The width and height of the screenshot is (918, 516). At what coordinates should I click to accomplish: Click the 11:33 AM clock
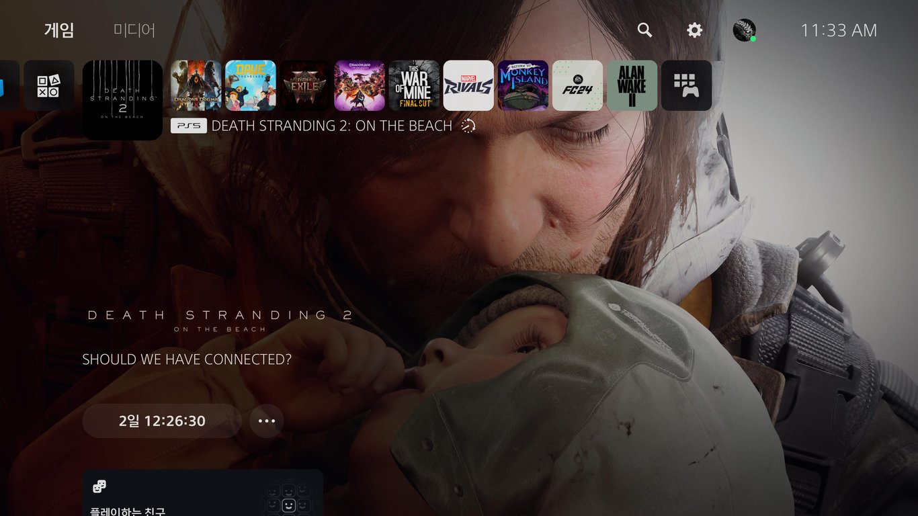pyautogui.click(x=839, y=30)
